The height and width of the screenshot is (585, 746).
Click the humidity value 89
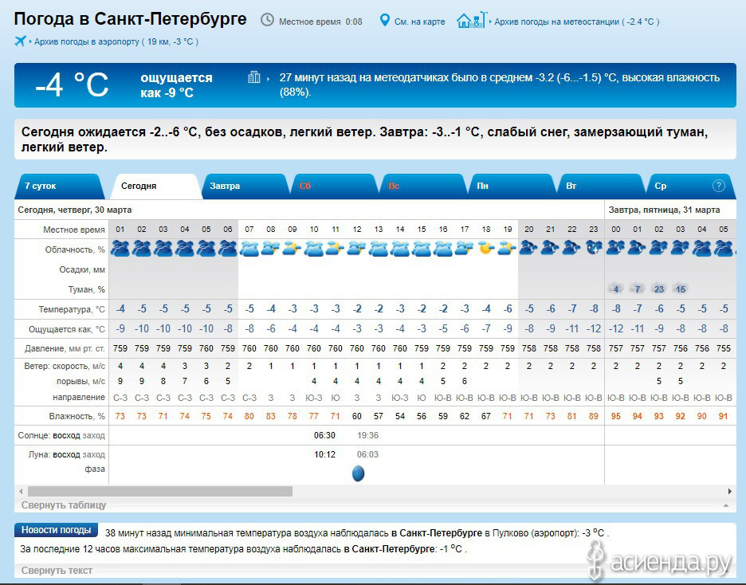(593, 416)
